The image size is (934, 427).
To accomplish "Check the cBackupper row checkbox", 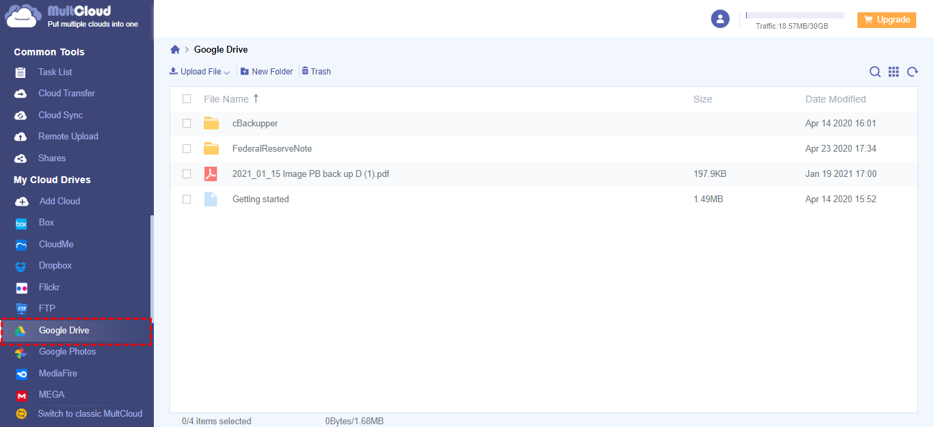I will pyautogui.click(x=187, y=124).
